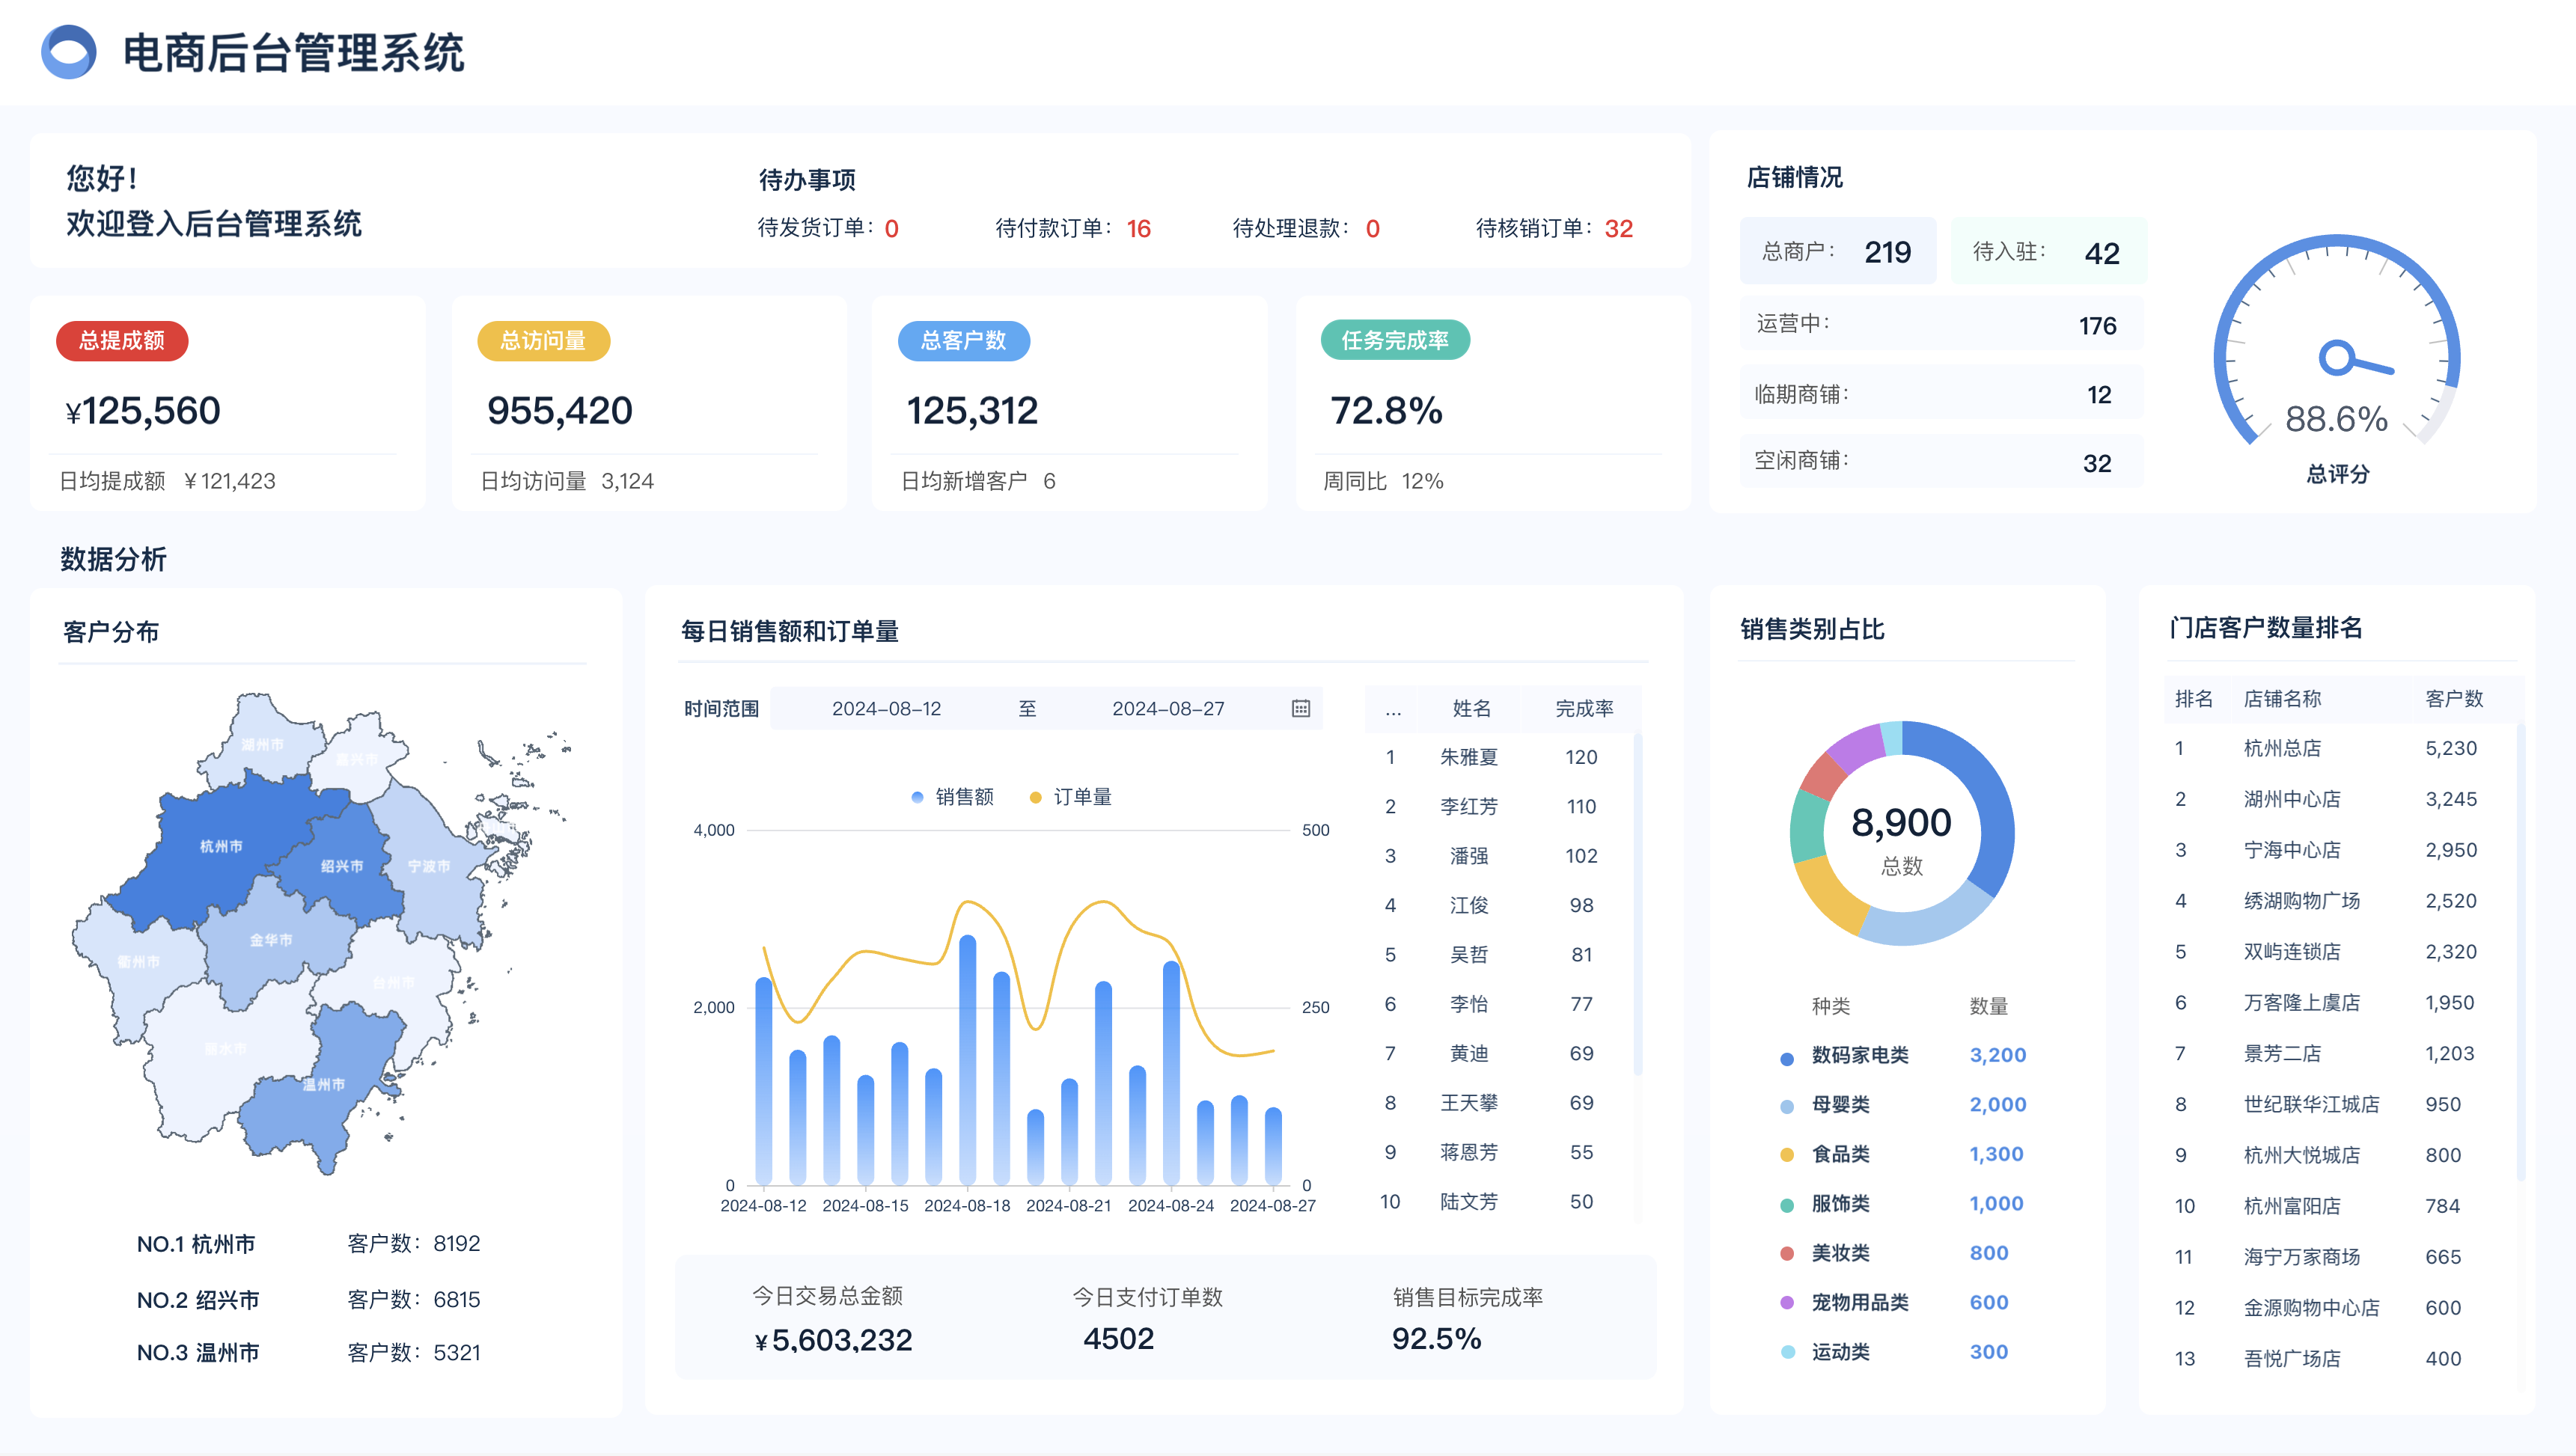Click the gauge needle center circle
This screenshot has width=2576, height=1456.
point(2336,357)
